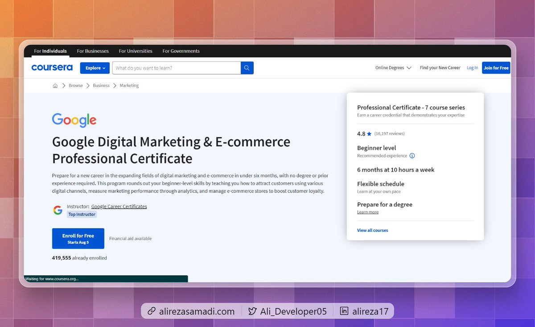535x327 pixels.
Task: Go to Business in breadcrumb
Action: 101,86
